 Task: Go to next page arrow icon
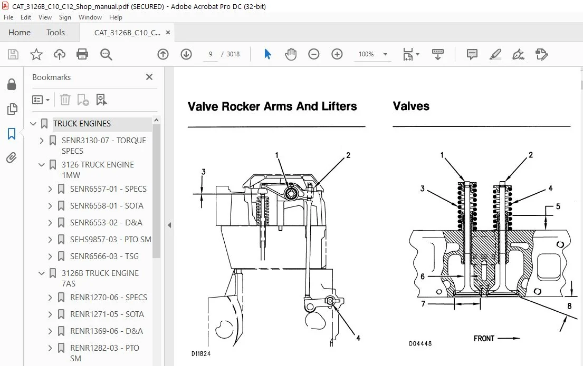pyautogui.click(x=186, y=55)
